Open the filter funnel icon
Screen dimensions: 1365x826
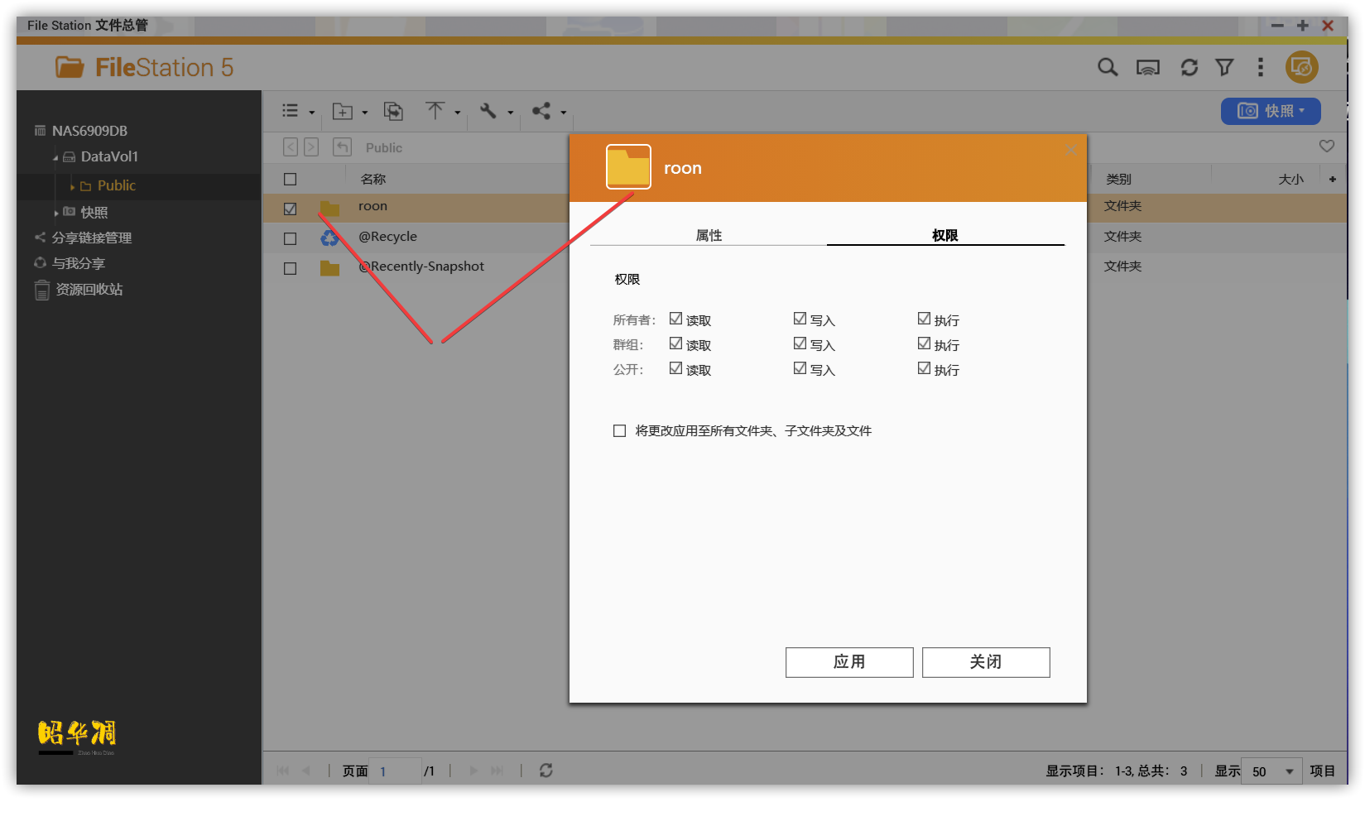1224,68
